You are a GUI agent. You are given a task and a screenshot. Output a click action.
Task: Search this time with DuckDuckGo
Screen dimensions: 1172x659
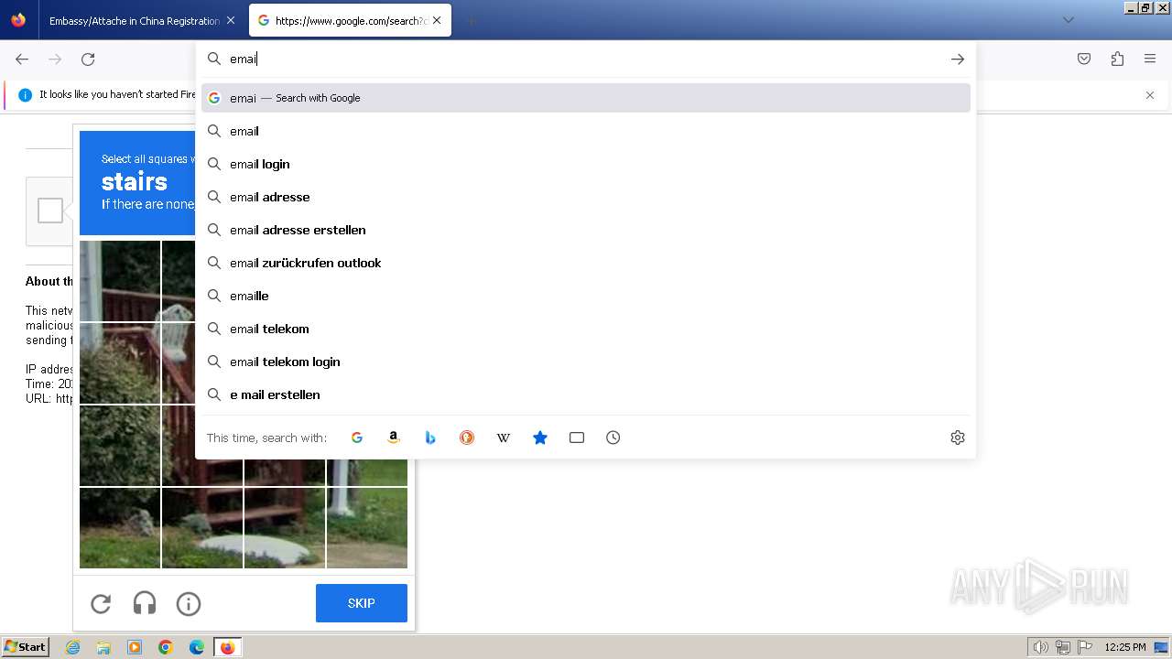(x=467, y=438)
